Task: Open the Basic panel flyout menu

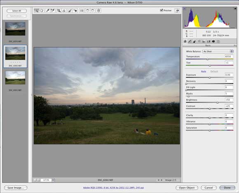Action: coord(235,45)
